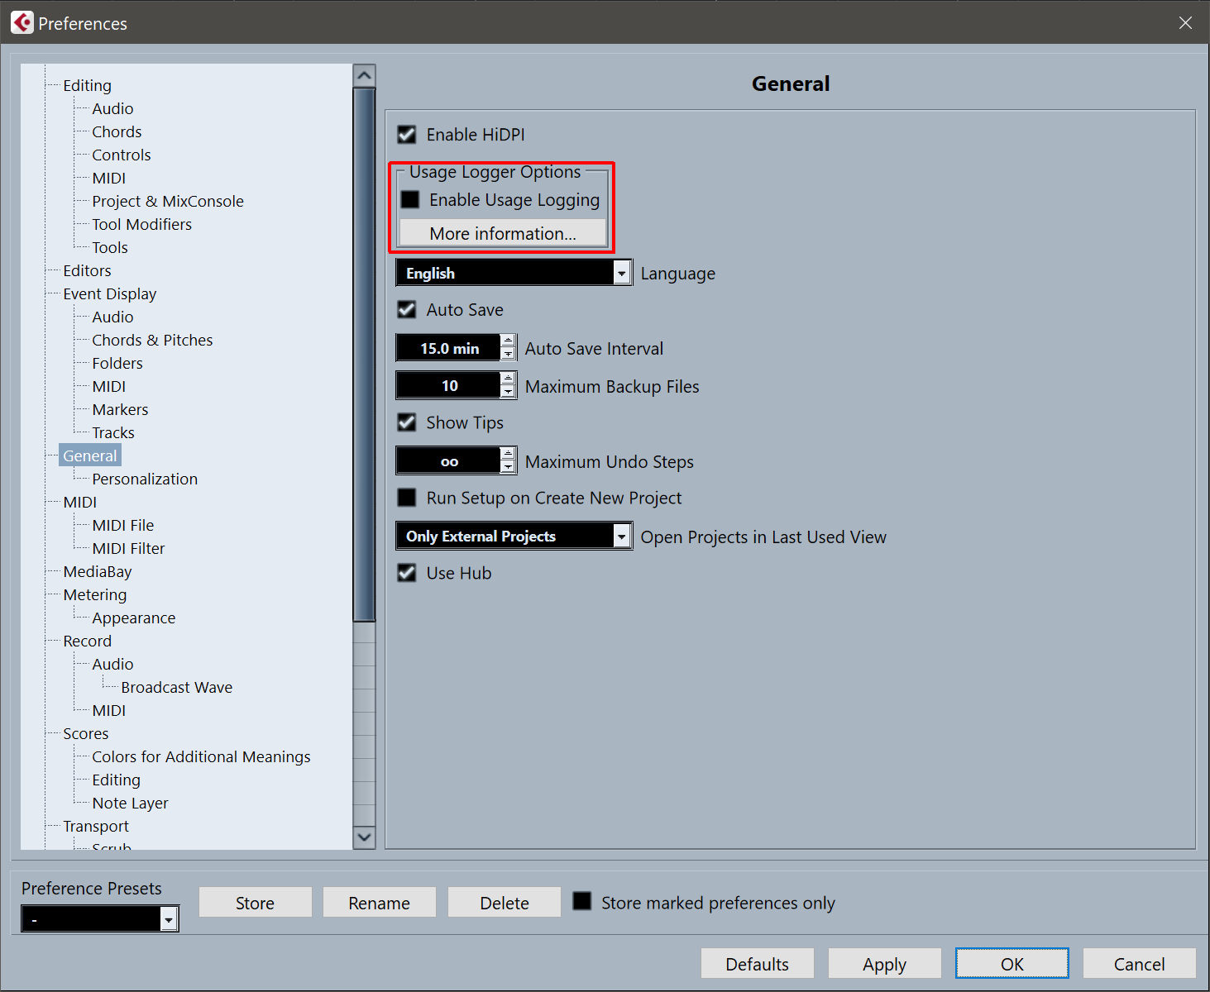Toggle Store marked preferences only
This screenshot has height=992, width=1210.
tap(582, 902)
